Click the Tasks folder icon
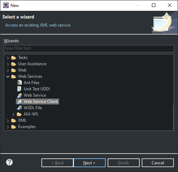 pyautogui.click(x=14, y=58)
